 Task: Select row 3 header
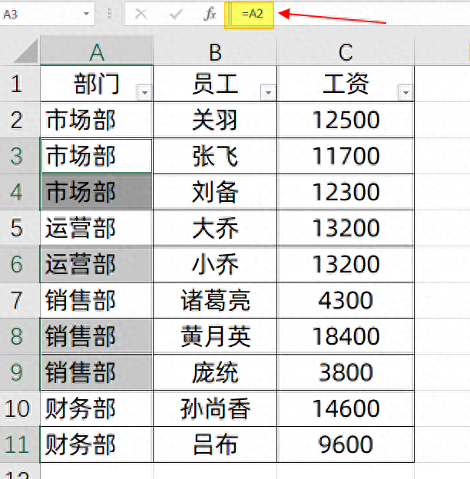pos(19,156)
